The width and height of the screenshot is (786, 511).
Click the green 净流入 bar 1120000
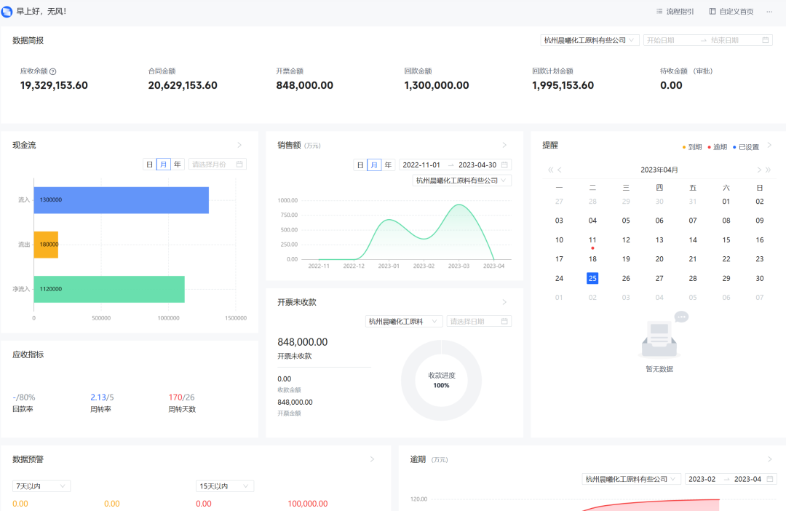109,290
